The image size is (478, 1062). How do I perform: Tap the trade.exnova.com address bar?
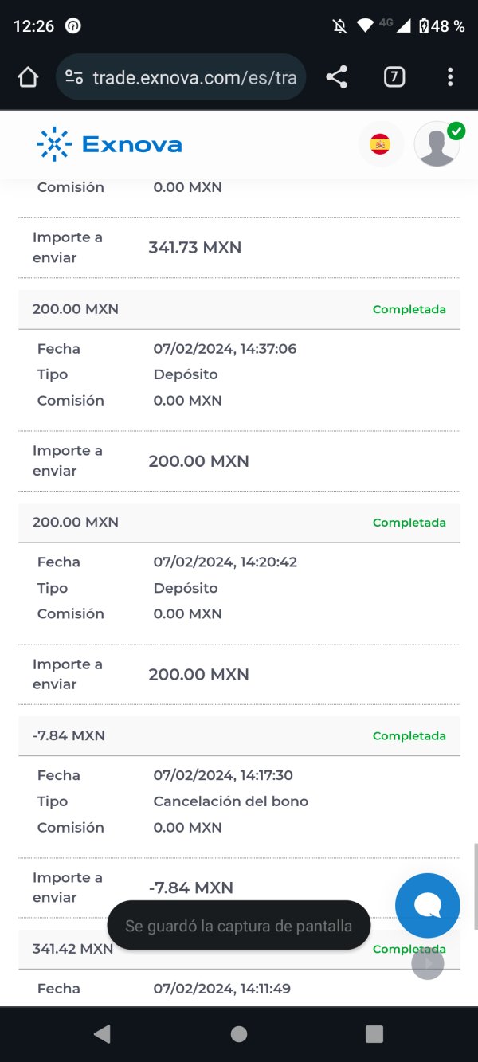(x=194, y=77)
